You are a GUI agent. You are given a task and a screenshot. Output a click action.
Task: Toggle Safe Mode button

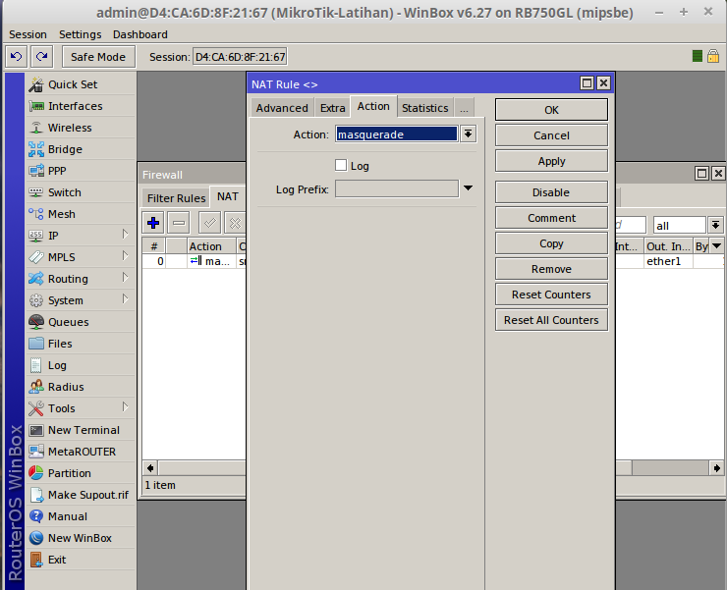click(x=98, y=57)
